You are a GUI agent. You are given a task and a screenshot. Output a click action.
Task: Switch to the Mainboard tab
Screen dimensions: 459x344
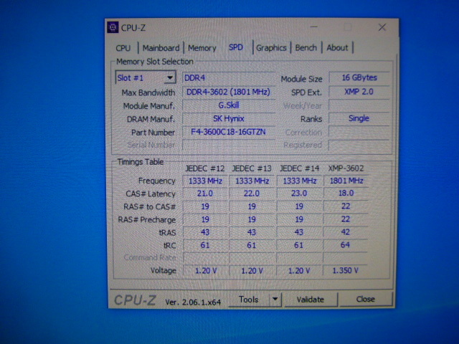(161, 48)
